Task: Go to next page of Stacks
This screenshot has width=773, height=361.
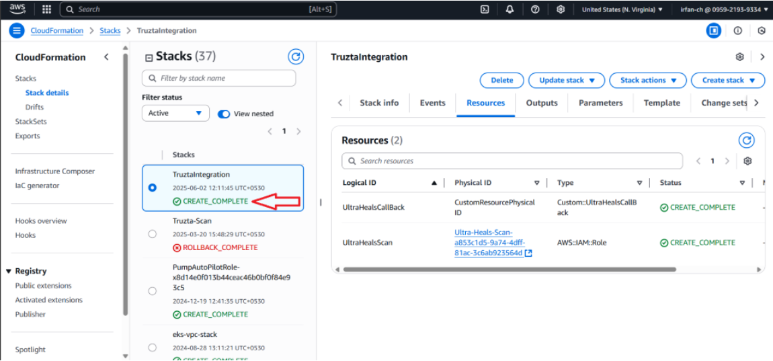Action: (x=298, y=132)
